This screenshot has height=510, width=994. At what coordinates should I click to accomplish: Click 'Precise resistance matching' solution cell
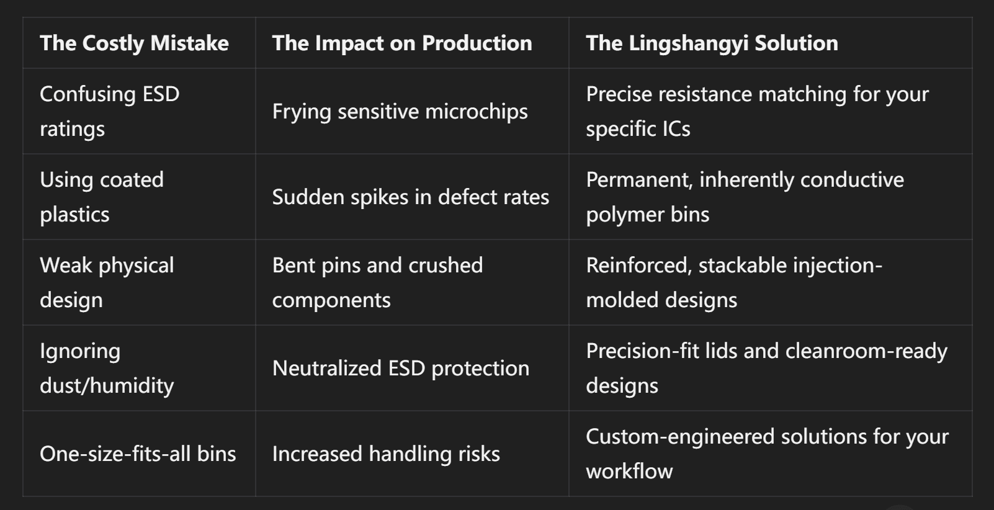757,111
